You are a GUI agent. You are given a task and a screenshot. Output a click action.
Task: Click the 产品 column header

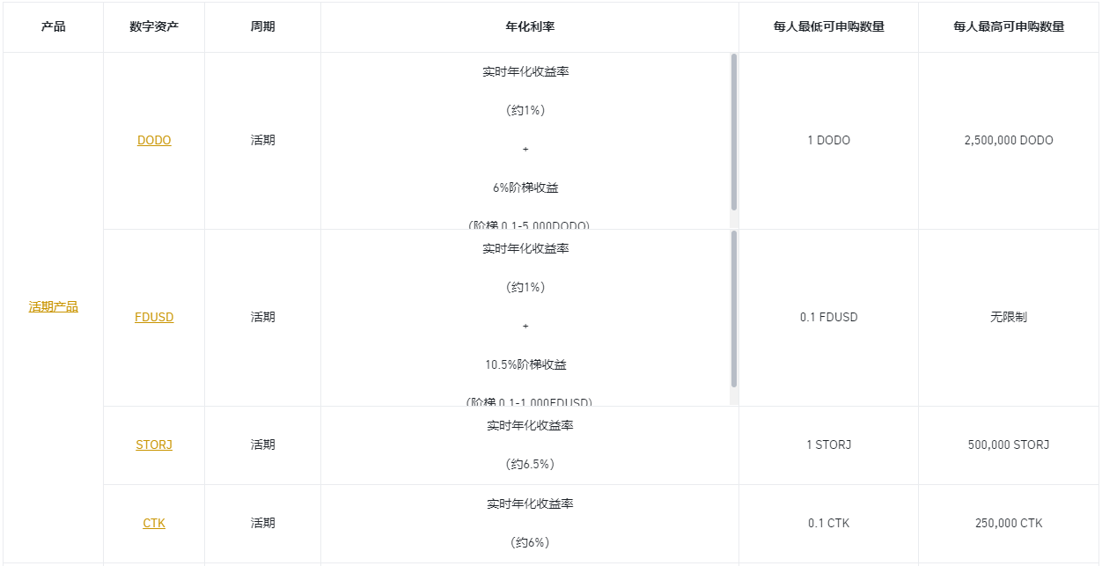coord(53,27)
